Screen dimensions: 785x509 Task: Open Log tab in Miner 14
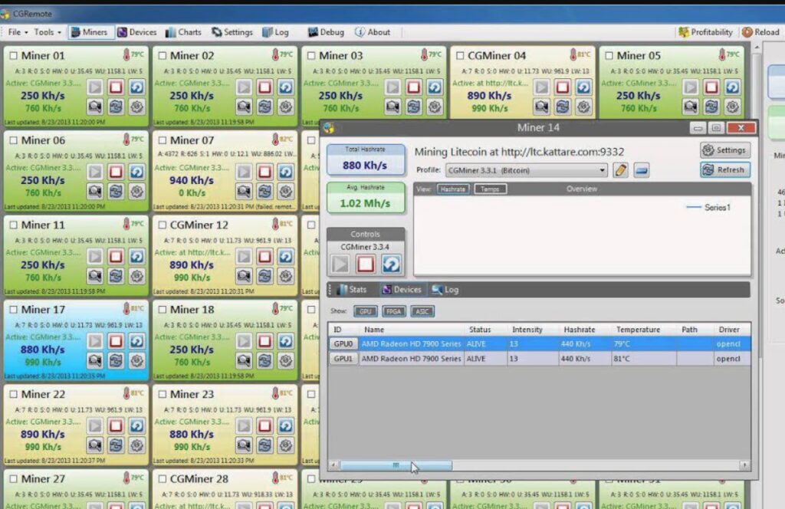[x=445, y=289]
